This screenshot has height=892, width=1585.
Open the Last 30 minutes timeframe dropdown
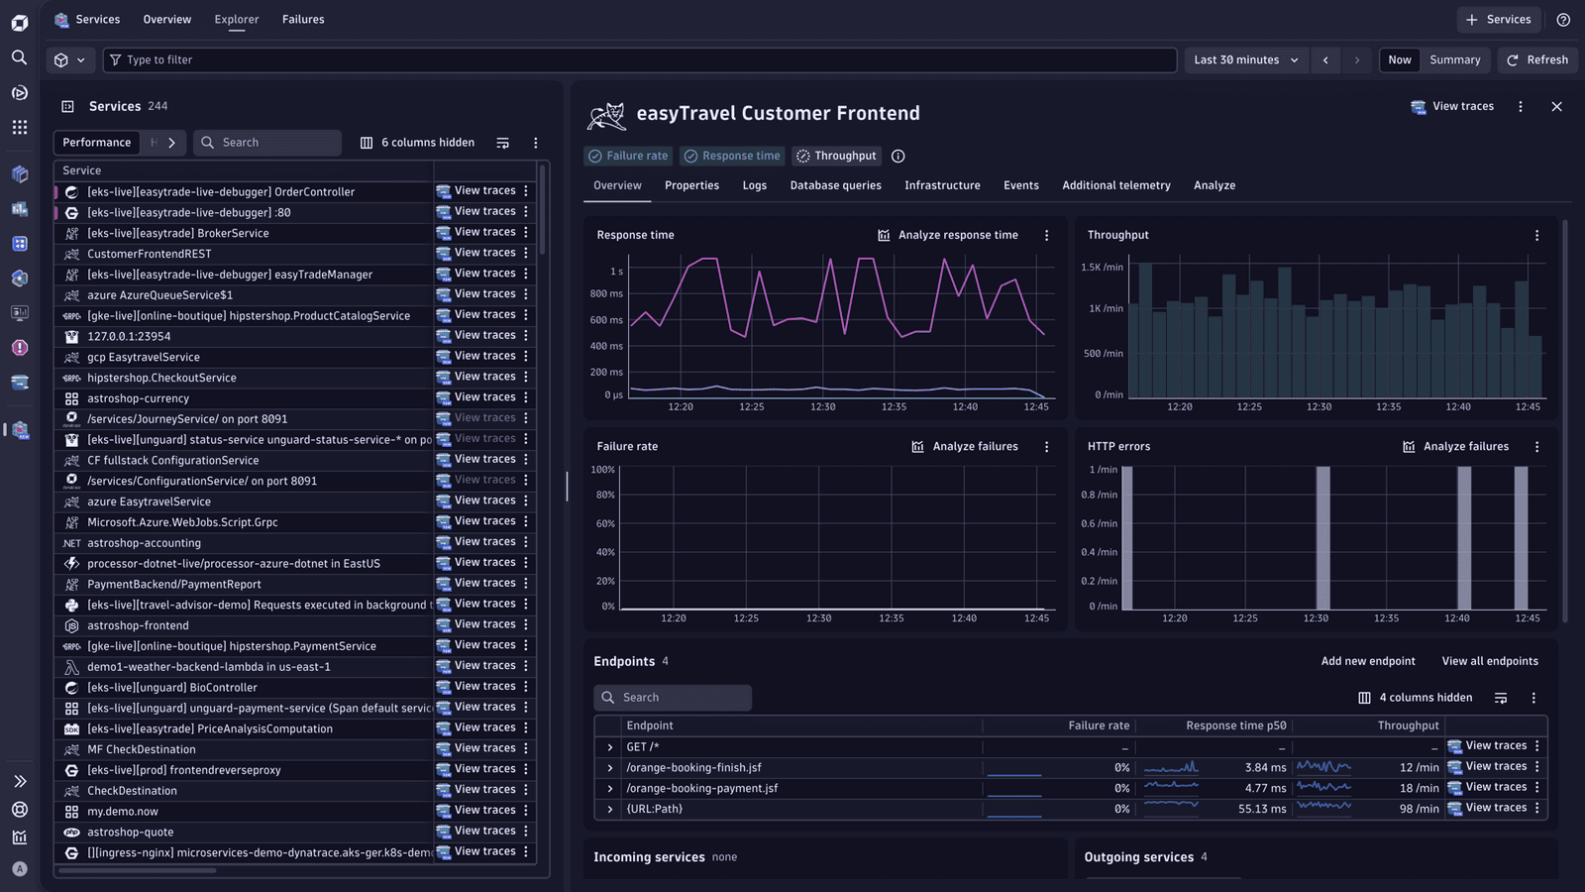(1246, 60)
